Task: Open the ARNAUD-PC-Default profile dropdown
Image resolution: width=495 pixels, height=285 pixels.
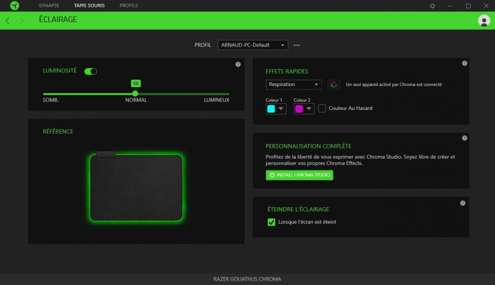Action: [253, 45]
